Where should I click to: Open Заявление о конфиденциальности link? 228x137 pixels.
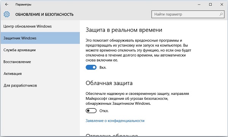[115, 121]
